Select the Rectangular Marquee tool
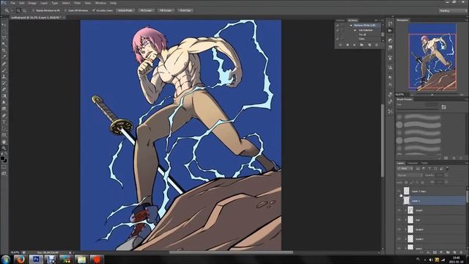 click(x=4, y=32)
